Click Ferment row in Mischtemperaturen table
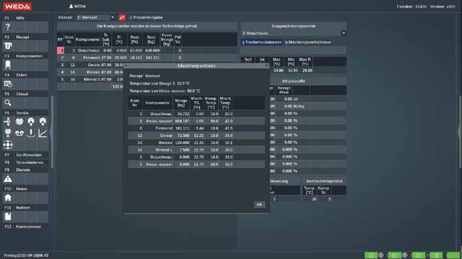 [197, 128]
